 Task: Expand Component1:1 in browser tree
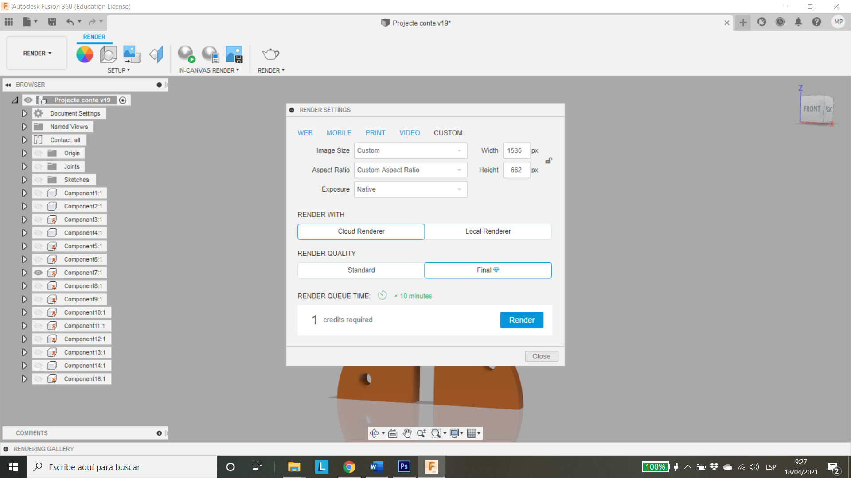point(24,193)
